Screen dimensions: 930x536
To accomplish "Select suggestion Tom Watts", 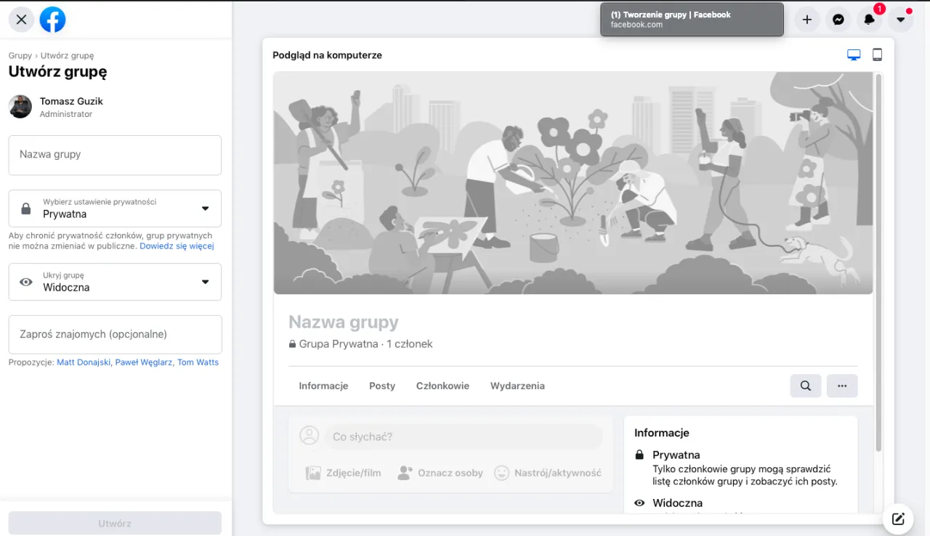I will pyautogui.click(x=198, y=362).
